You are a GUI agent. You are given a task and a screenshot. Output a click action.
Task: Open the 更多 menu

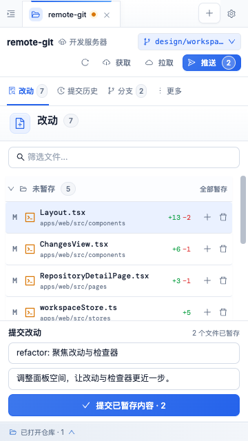tap(169, 91)
